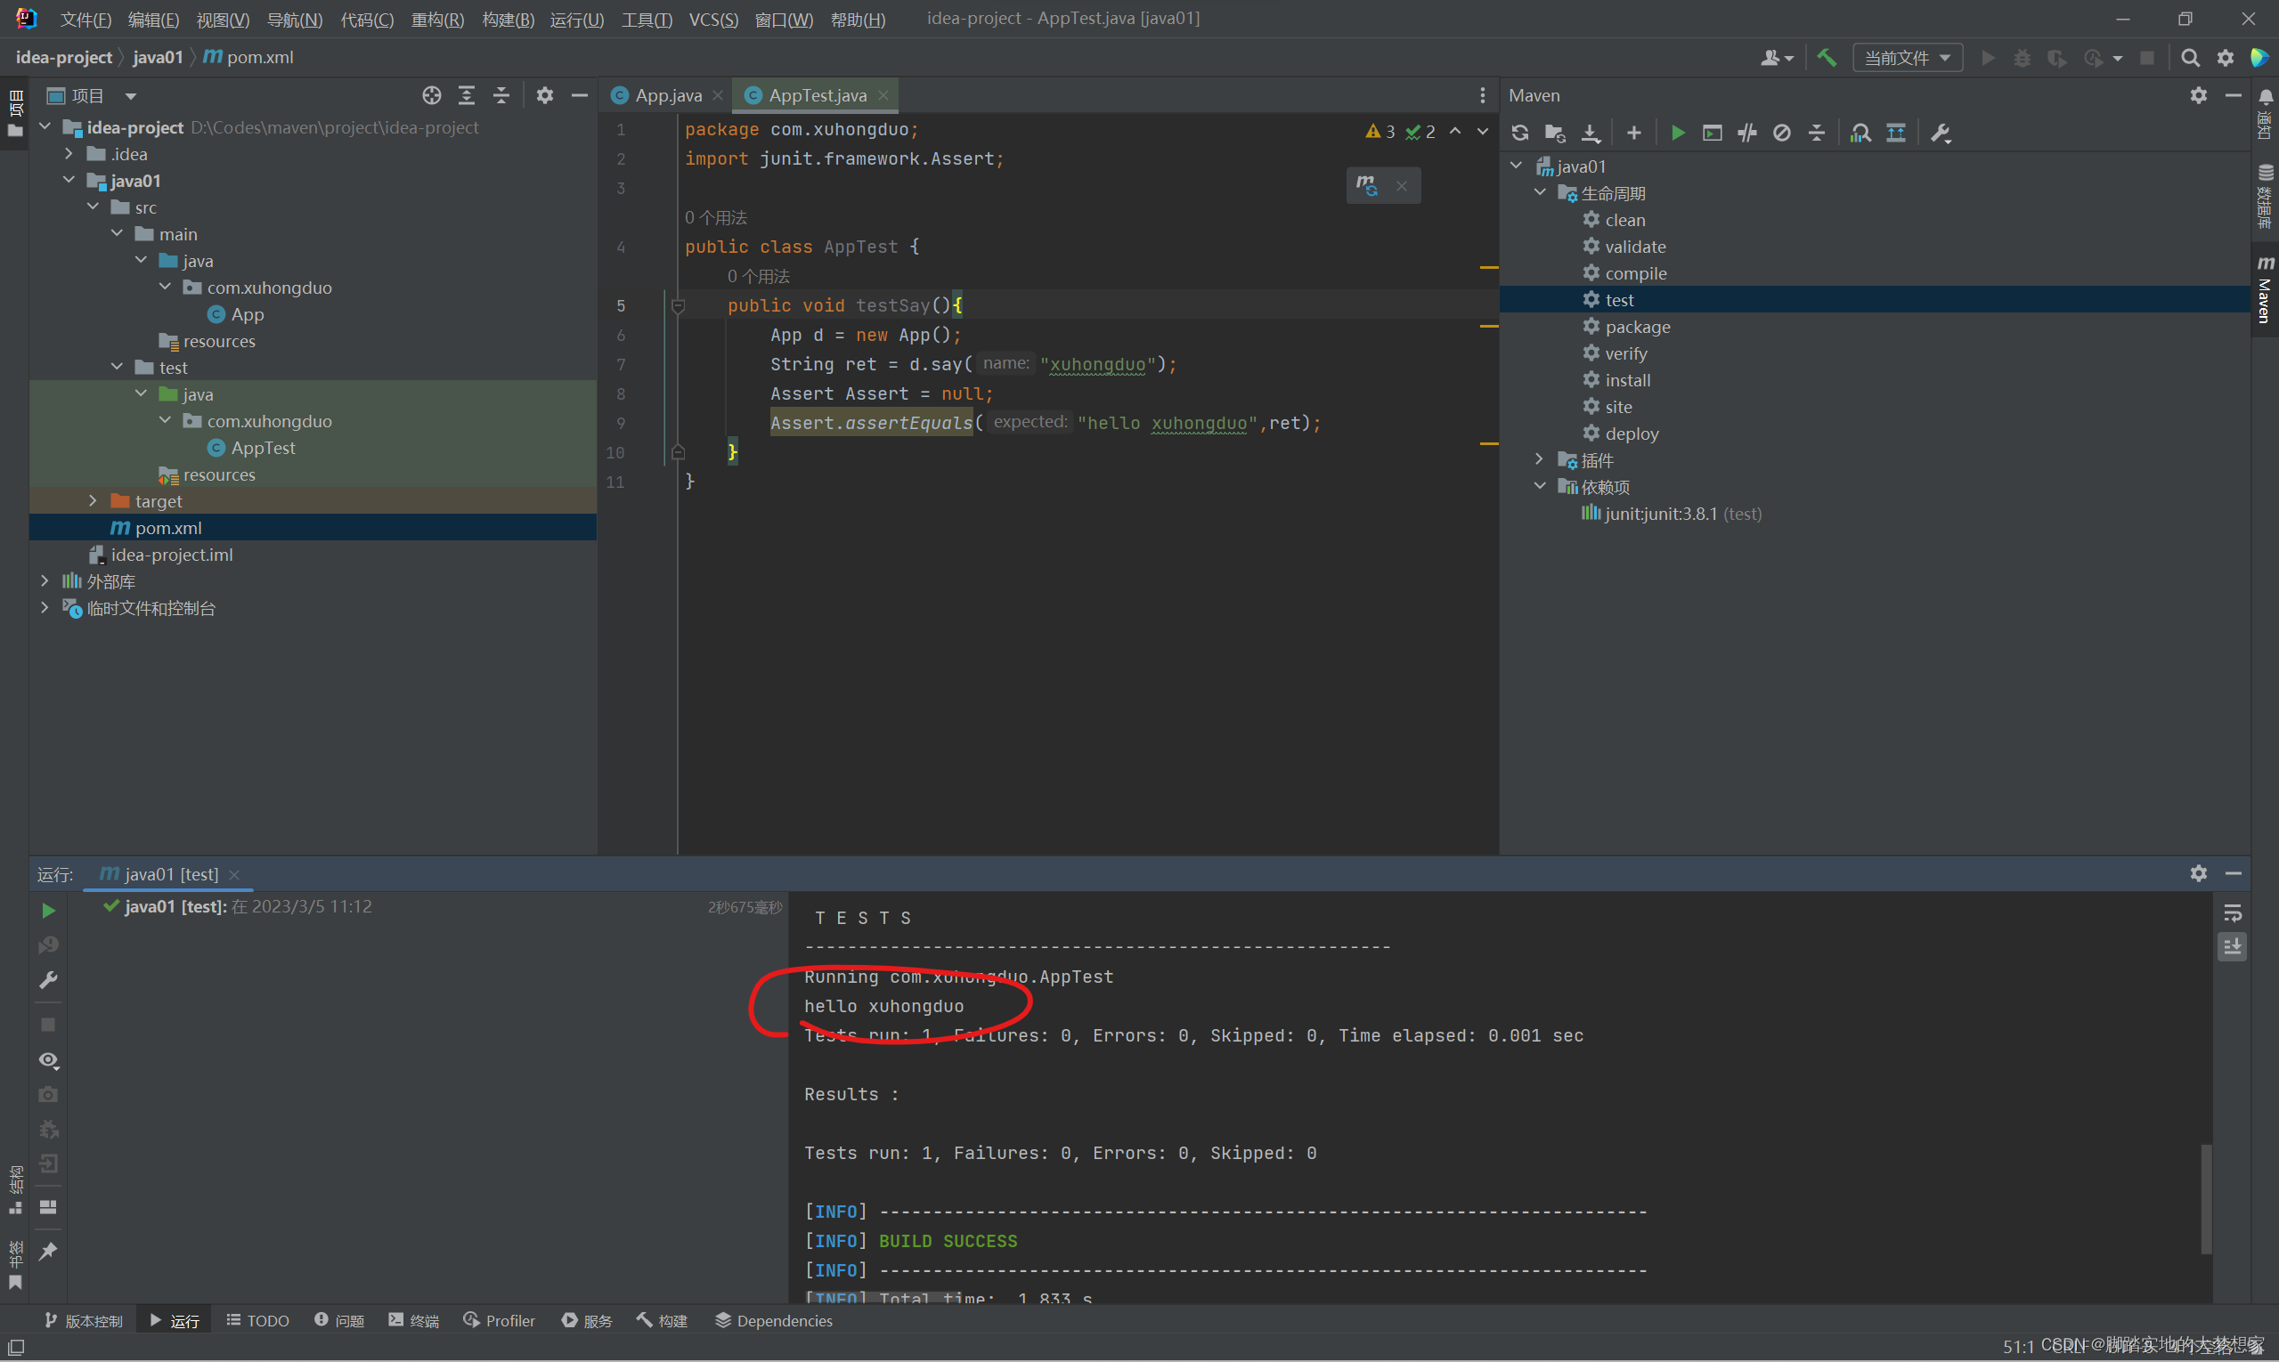Viewport: 2279px width, 1362px height.
Task: Generate sources and update folders in Maven
Action: tap(1555, 133)
